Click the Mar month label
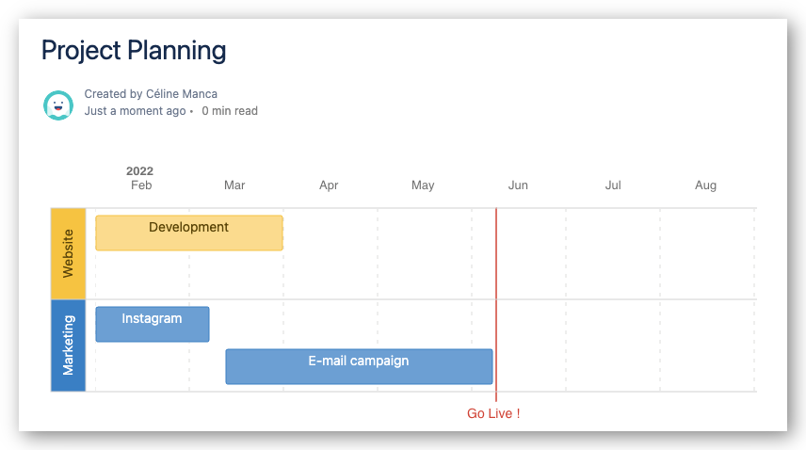 click(234, 185)
